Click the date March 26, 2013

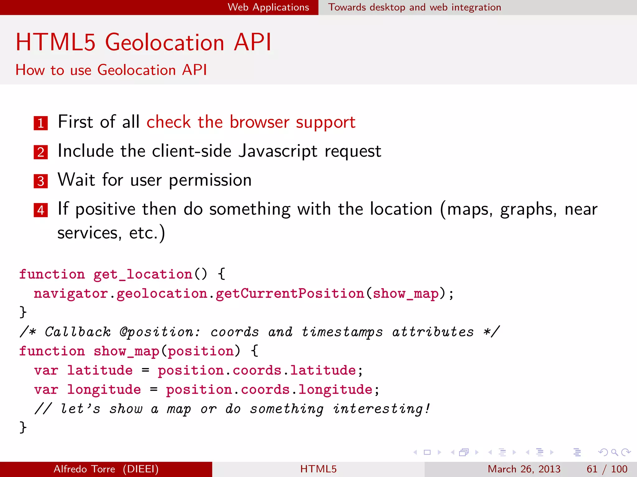(524, 469)
